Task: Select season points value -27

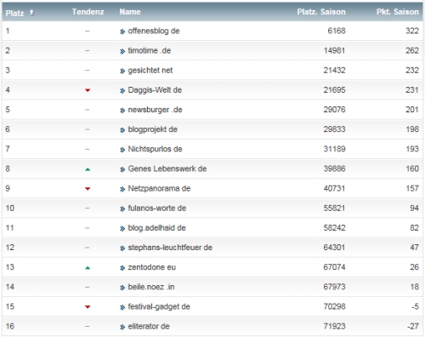Action: click(x=413, y=326)
